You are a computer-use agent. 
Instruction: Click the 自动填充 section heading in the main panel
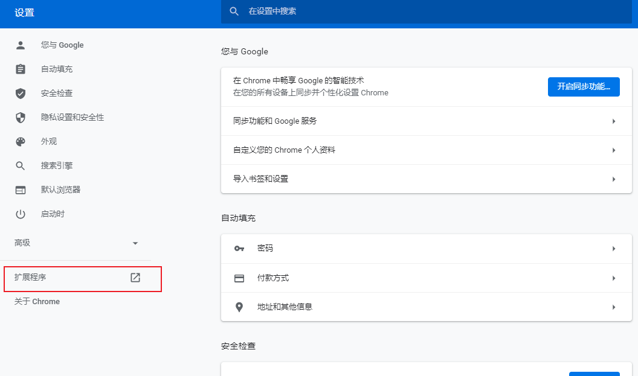(x=238, y=218)
